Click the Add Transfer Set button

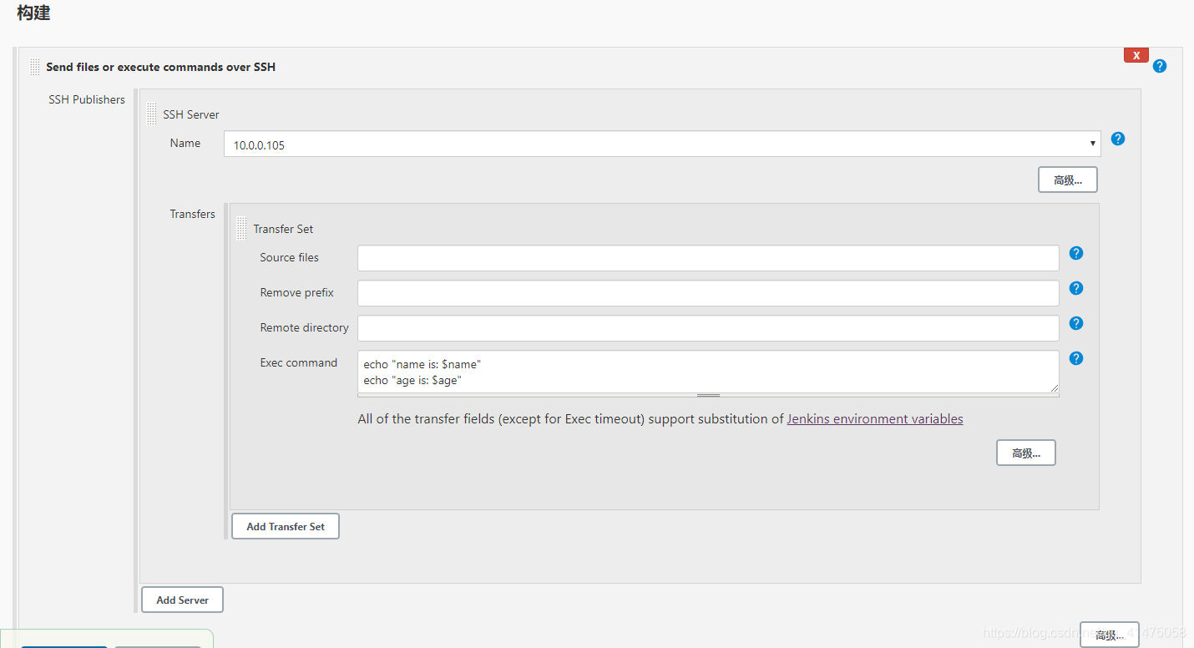point(286,526)
